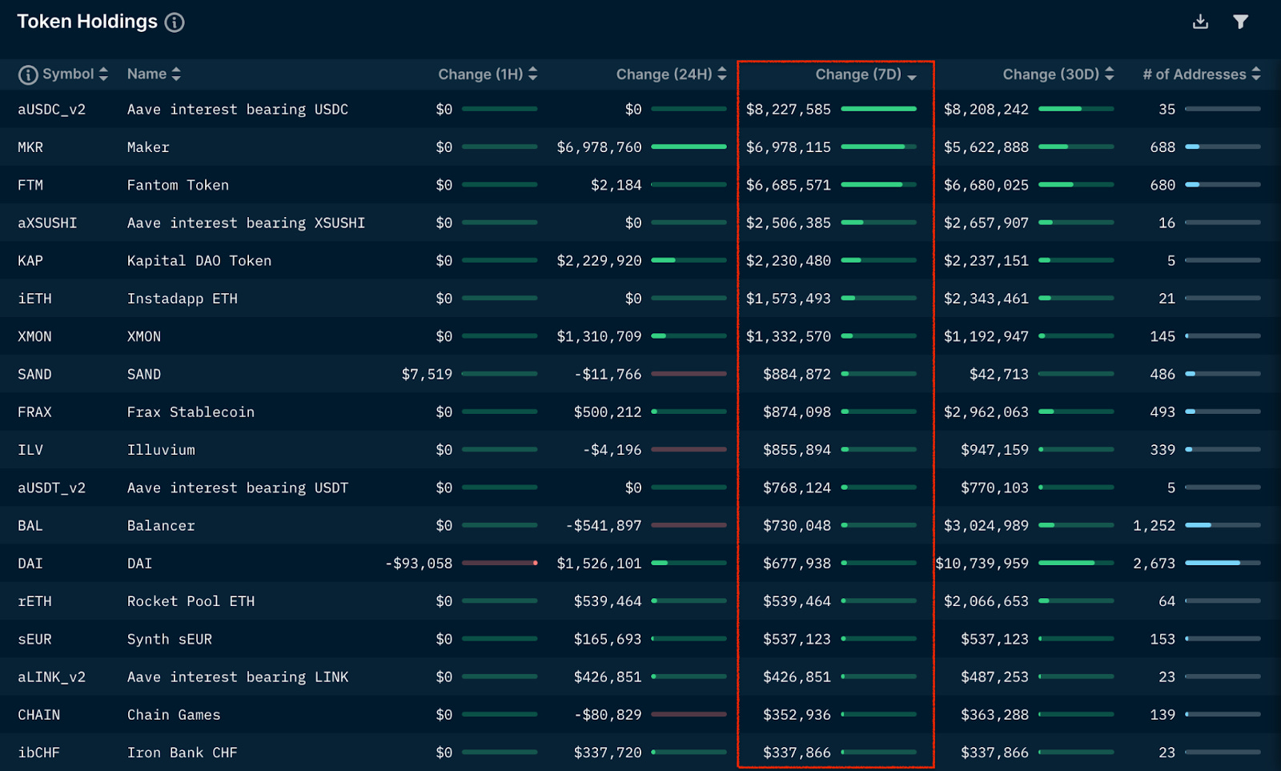Image resolution: width=1281 pixels, height=771 pixels.
Task: Sort by # of Addresses arrows
Action: point(1256,74)
